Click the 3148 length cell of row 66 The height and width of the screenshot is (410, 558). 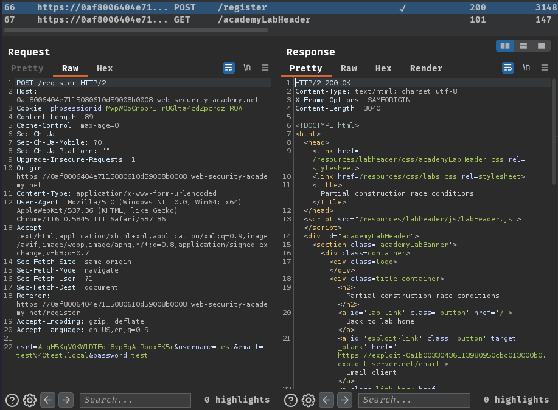pos(546,7)
